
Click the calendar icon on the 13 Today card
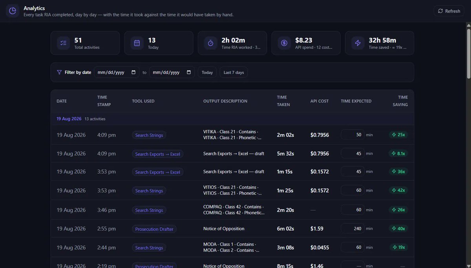137,43
